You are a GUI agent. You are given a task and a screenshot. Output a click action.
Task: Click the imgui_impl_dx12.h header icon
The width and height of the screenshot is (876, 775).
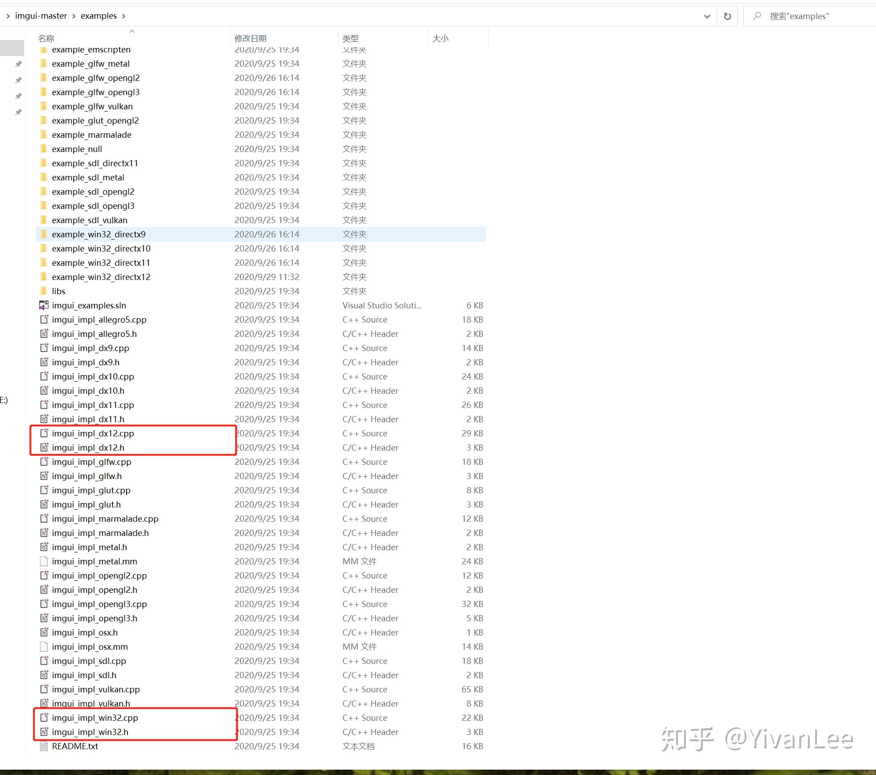pos(44,447)
